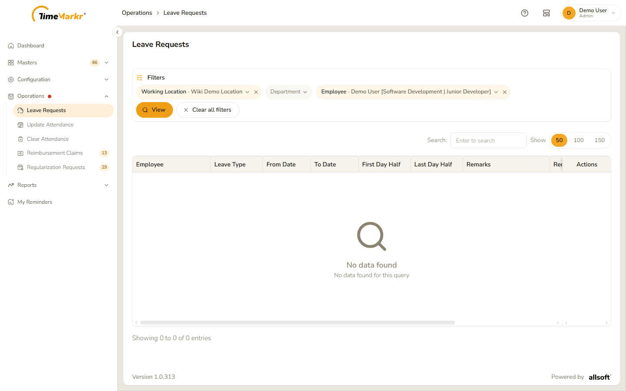Remove the Working Location filter with X
The width and height of the screenshot is (626, 391).
[x=256, y=92]
